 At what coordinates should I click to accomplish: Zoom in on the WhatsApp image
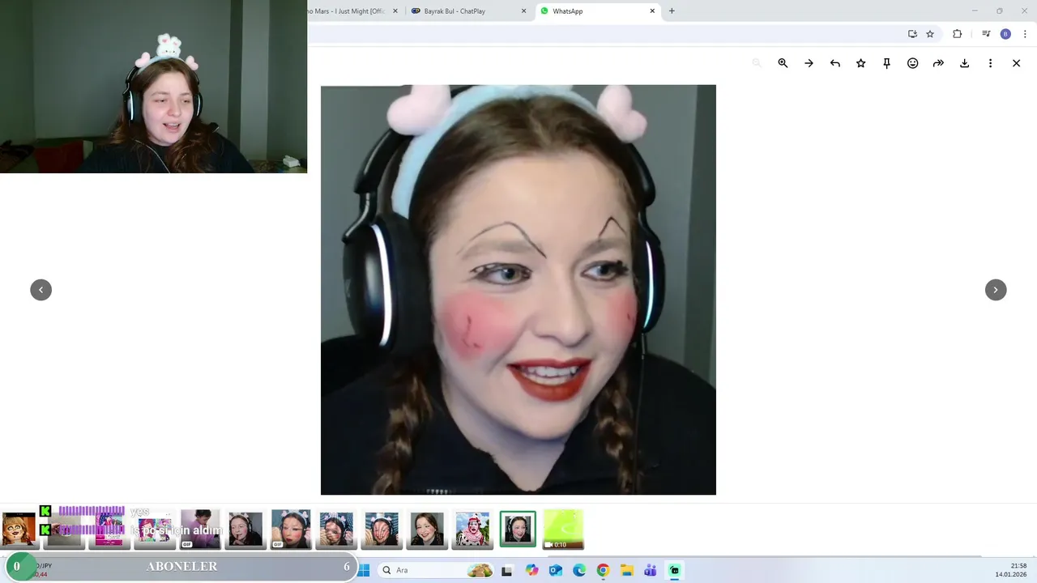tap(783, 63)
